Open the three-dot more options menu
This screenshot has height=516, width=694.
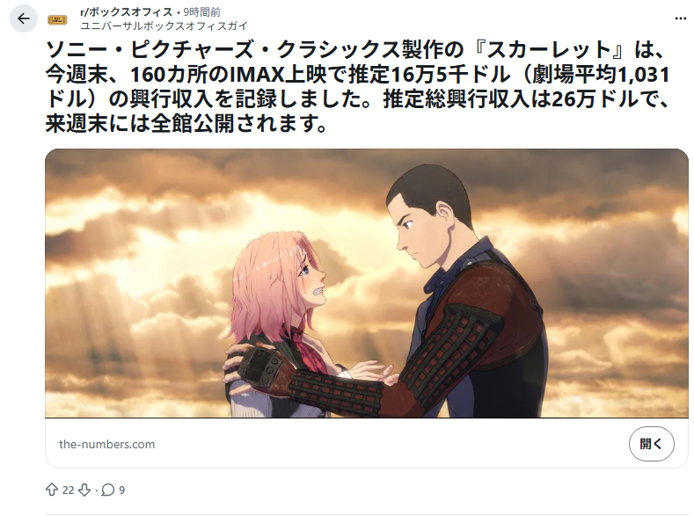pos(680,18)
